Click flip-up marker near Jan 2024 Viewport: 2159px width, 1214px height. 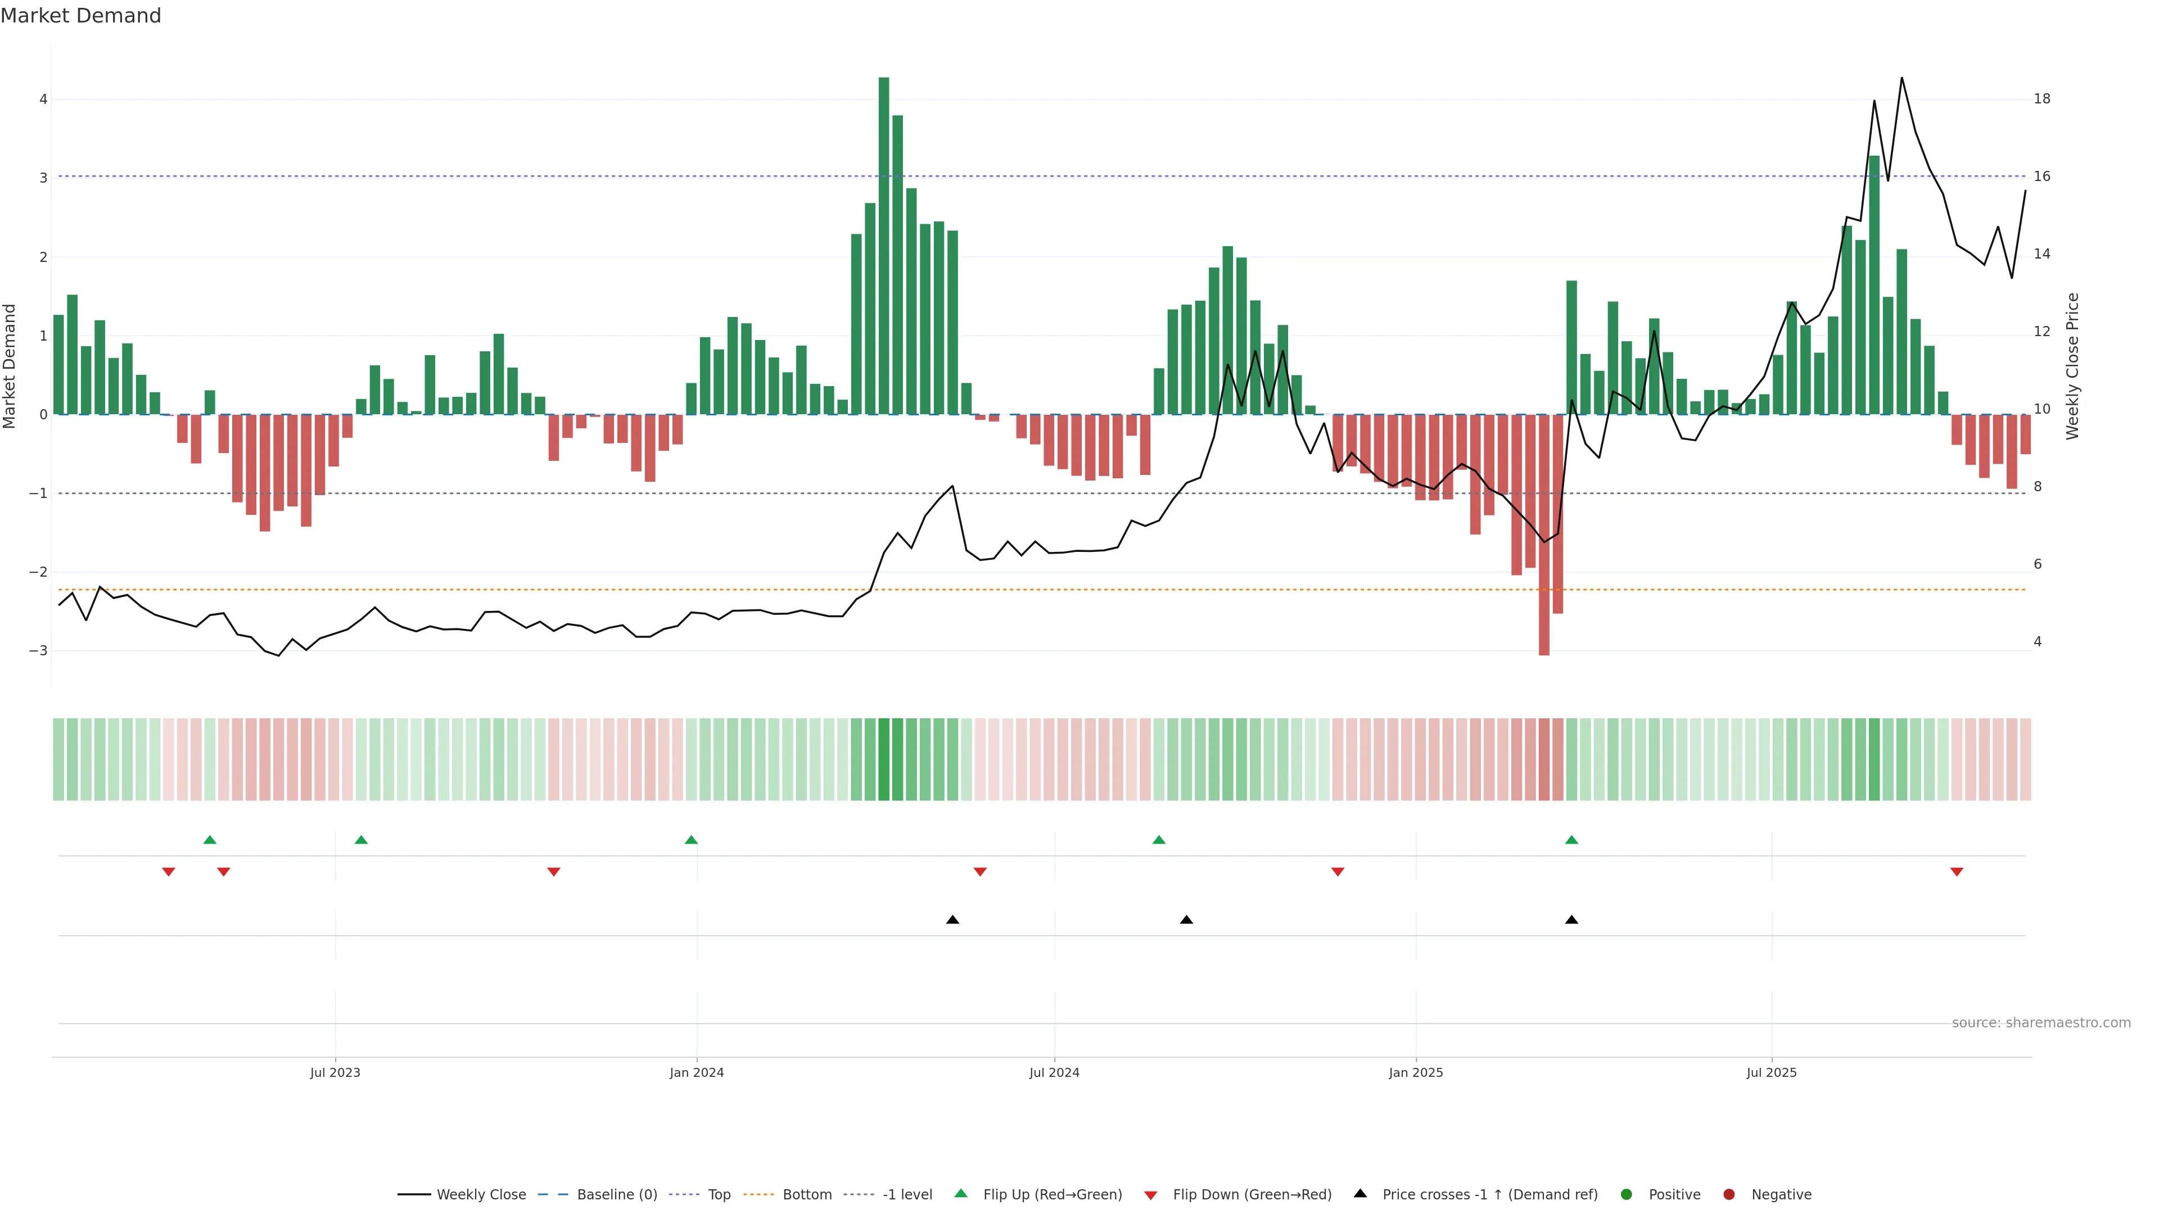[x=692, y=840]
